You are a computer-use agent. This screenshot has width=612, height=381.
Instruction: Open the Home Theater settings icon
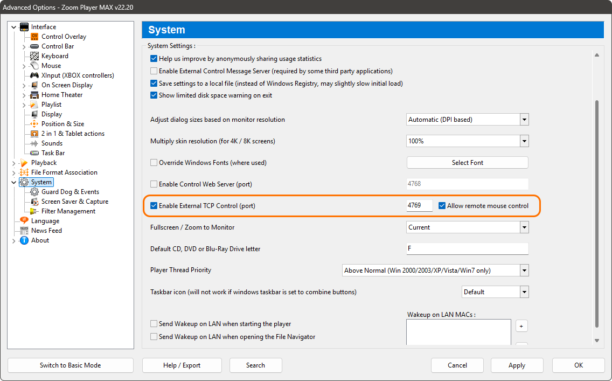(x=33, y=94)
